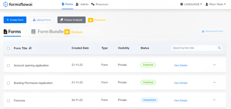Click the Unpublished badge of Formone
The width and height of the screenshot is (231, 109).
tap(149, 100)
